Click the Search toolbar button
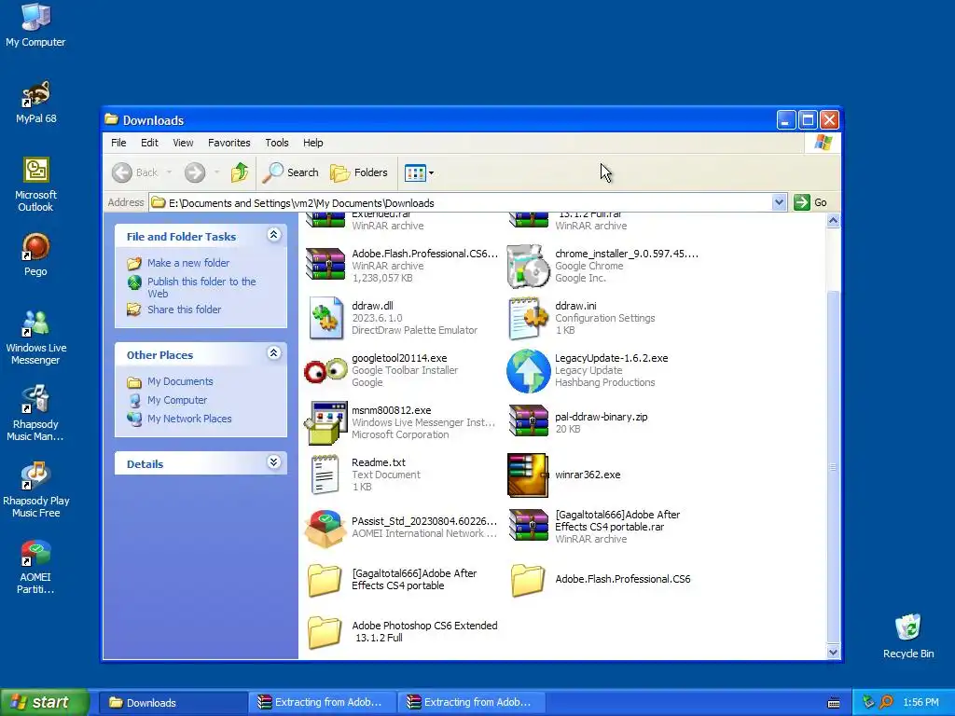The image size is (955, 716). tap(291, 172)
